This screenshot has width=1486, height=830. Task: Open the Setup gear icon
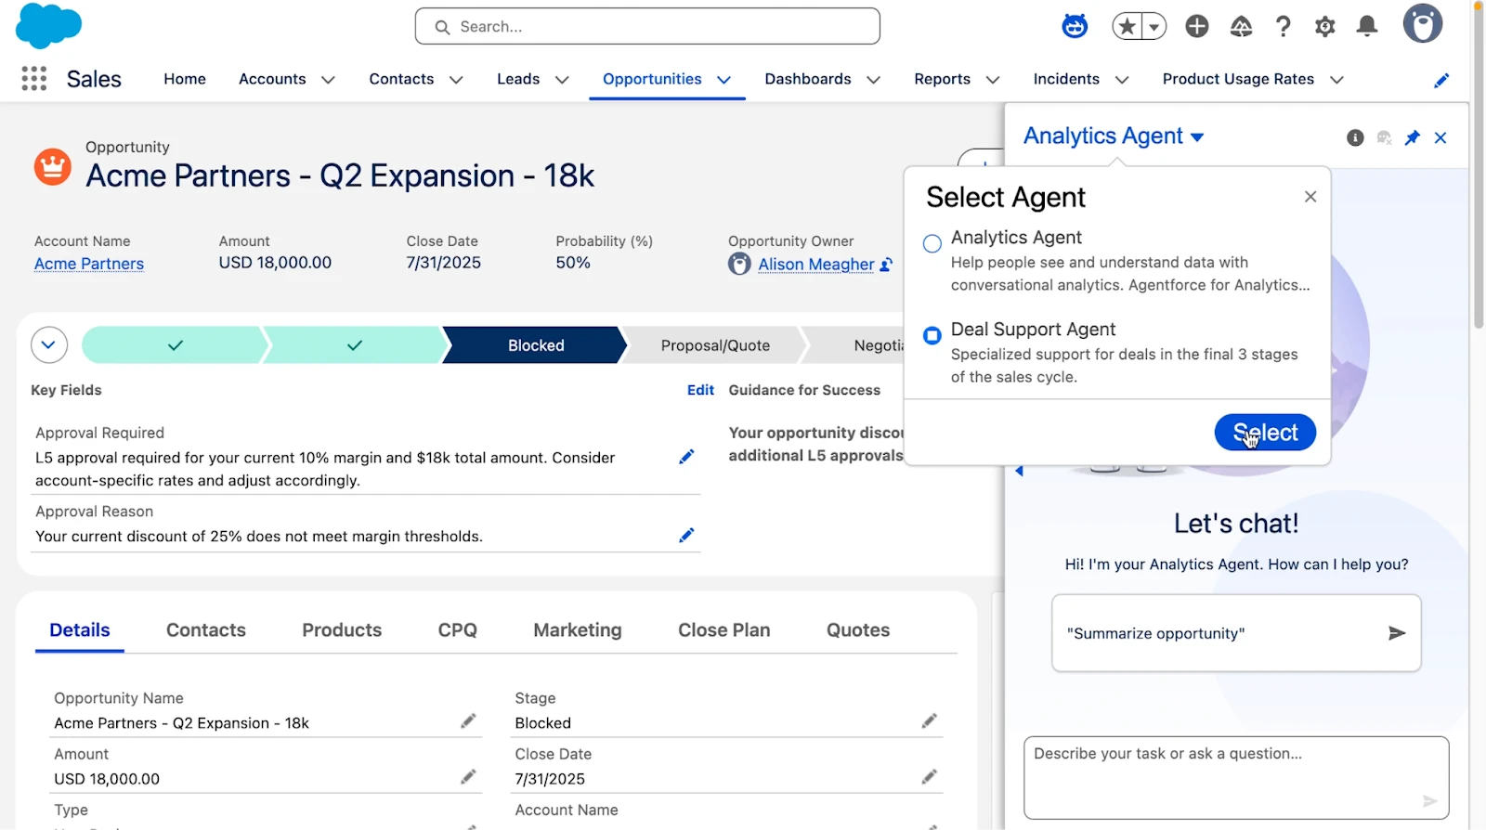(x=1325, y=27)
